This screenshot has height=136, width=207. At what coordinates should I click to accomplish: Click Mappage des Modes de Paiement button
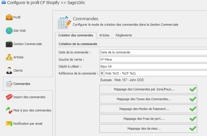point(148,109)
